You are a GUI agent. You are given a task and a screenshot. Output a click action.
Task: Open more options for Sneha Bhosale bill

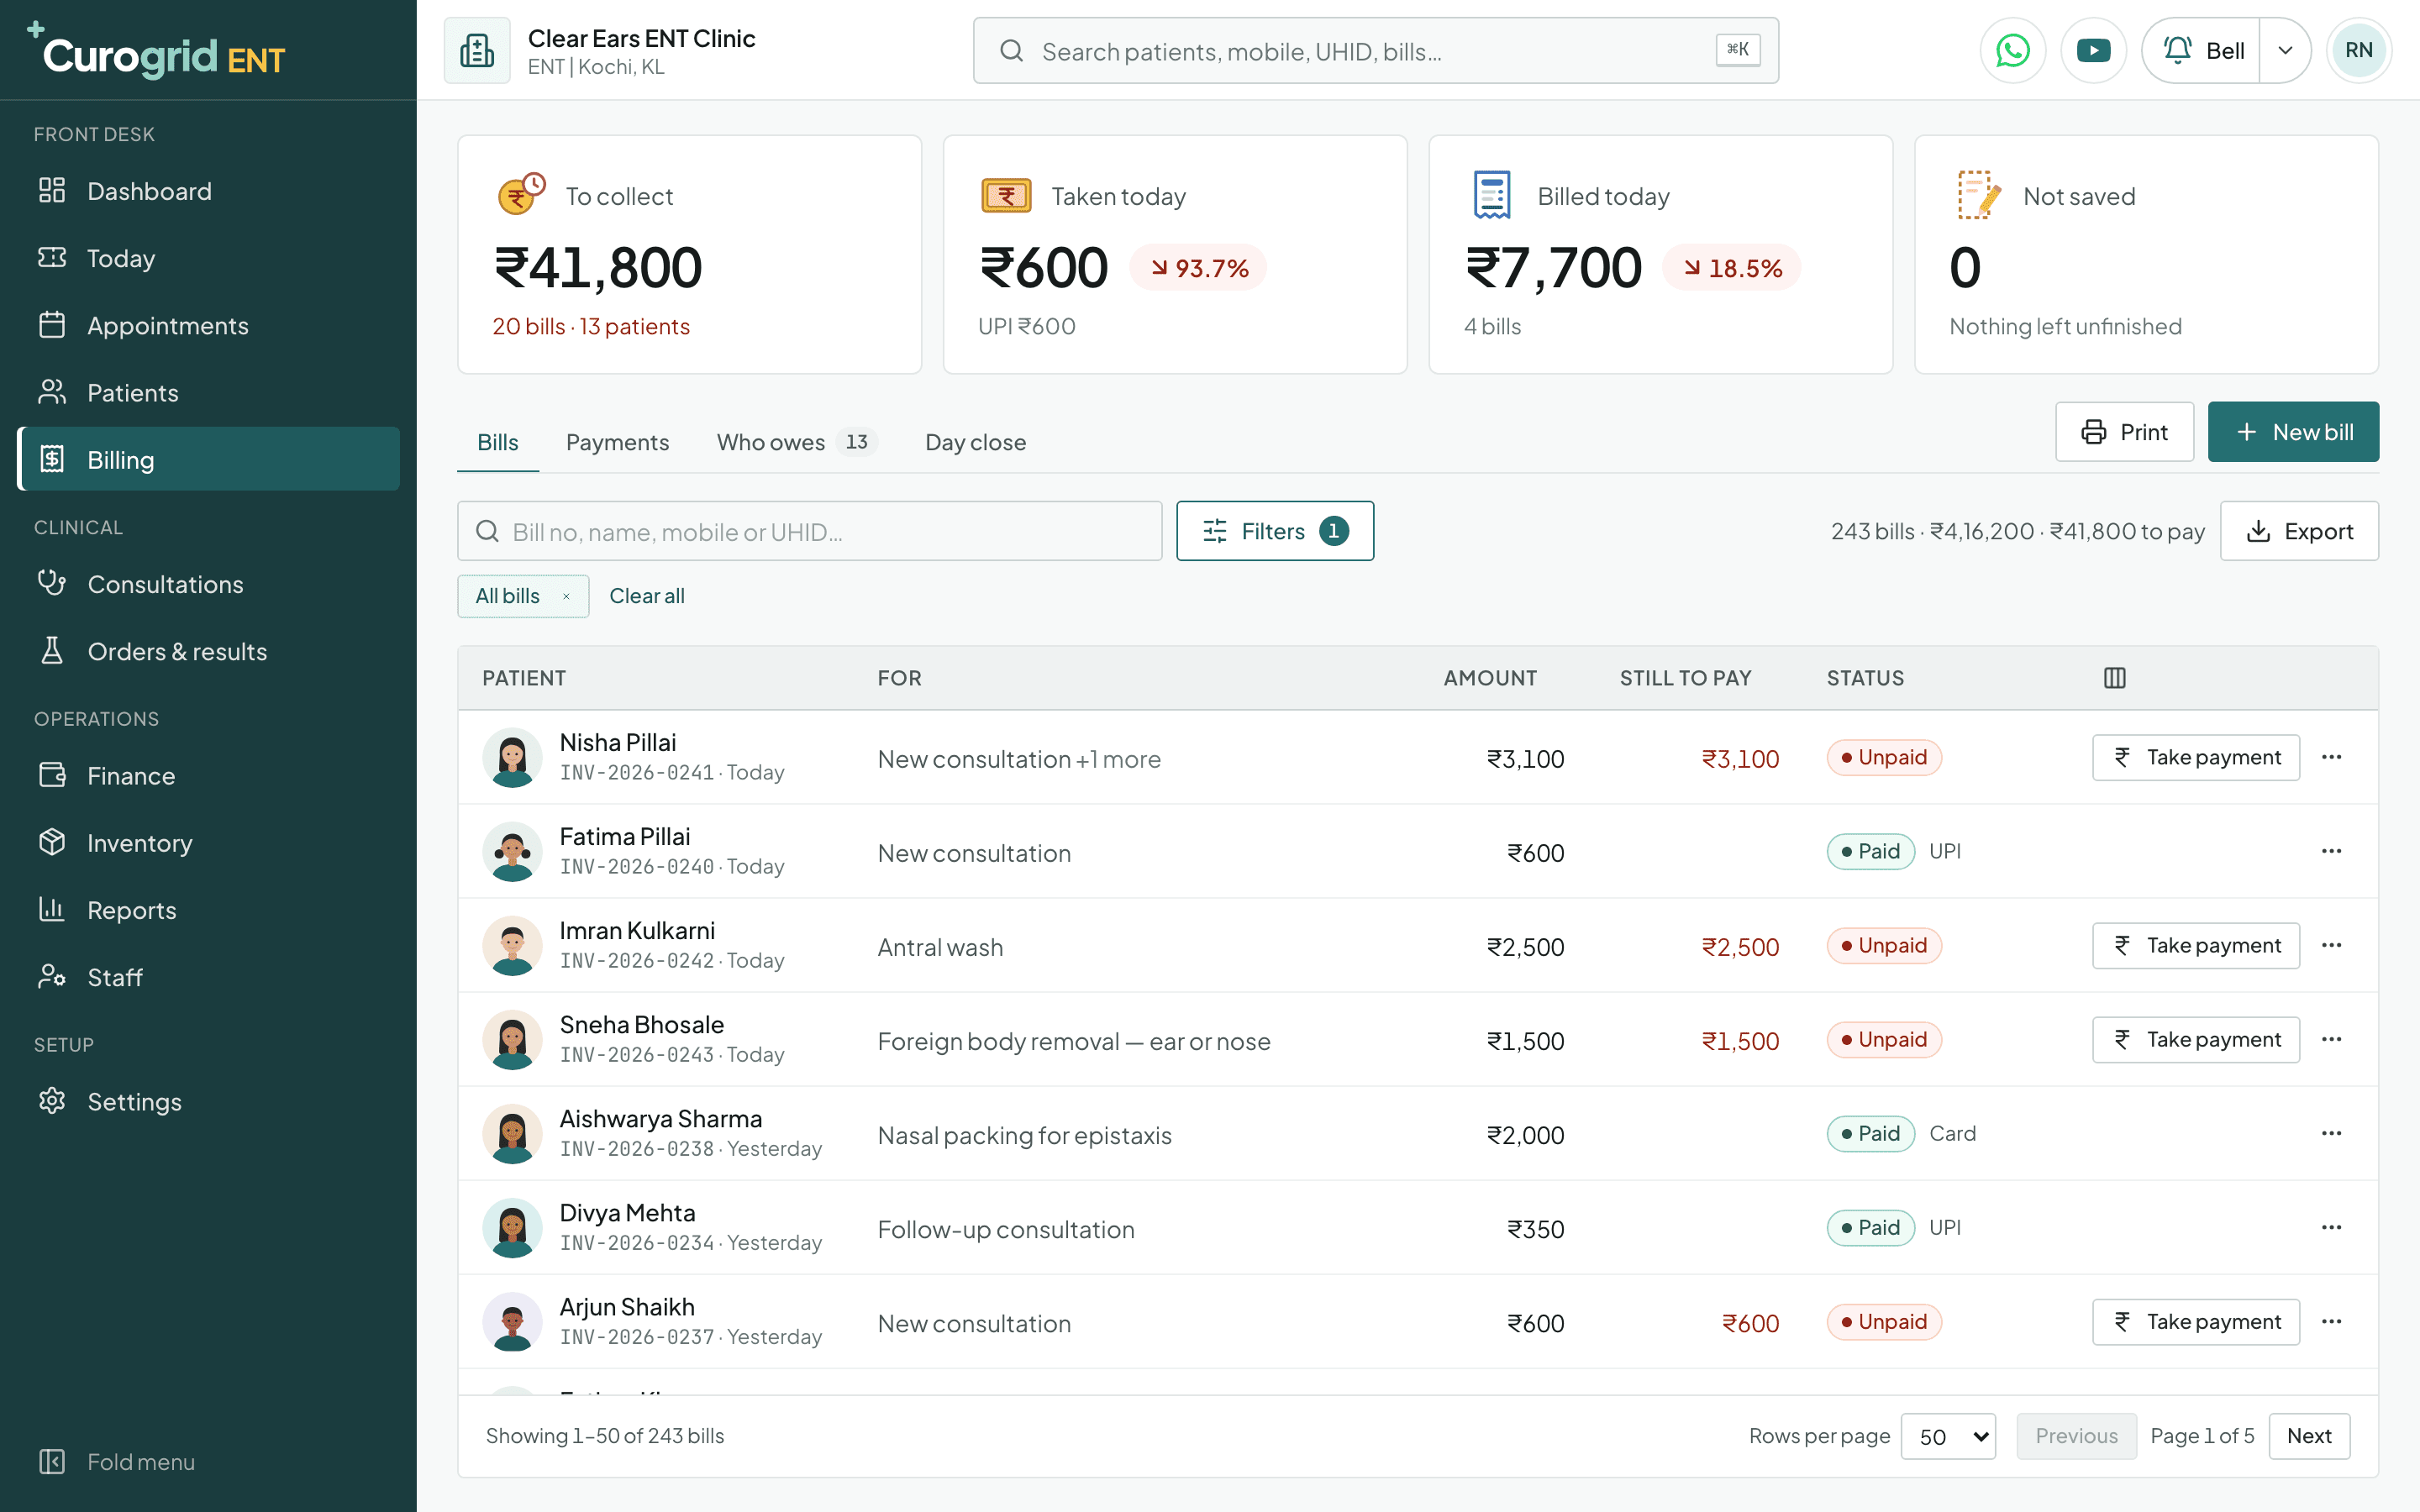[2331, 1039]
